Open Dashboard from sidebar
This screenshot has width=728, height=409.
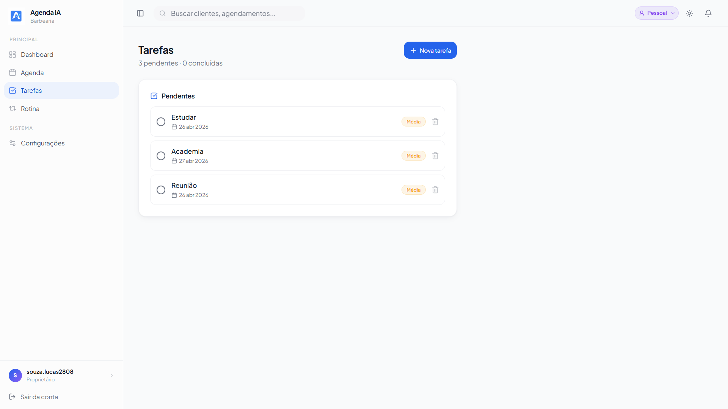click(61, 55)
